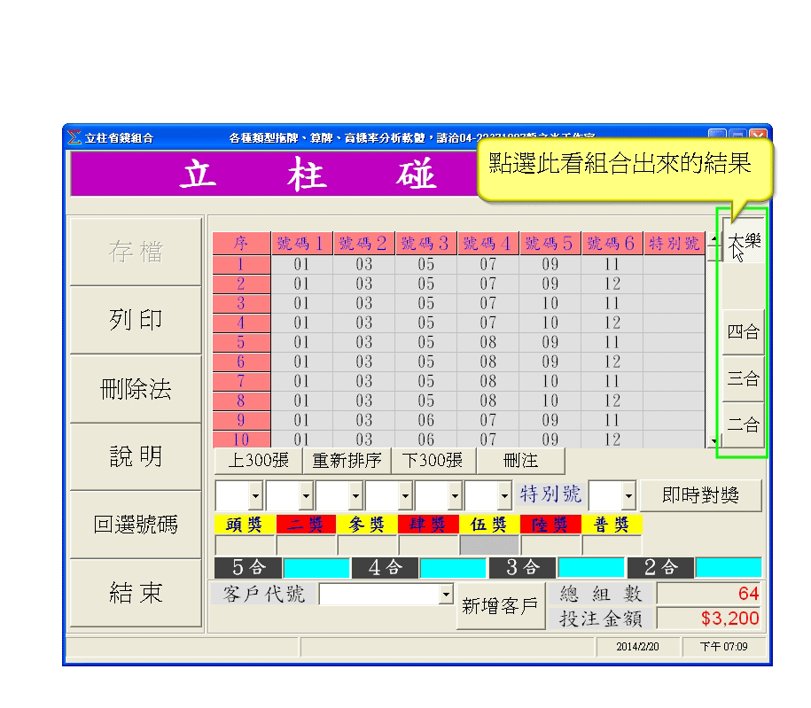Select row number 5 header
This screenshot has width=811, height=708.
tap(242, 342)
